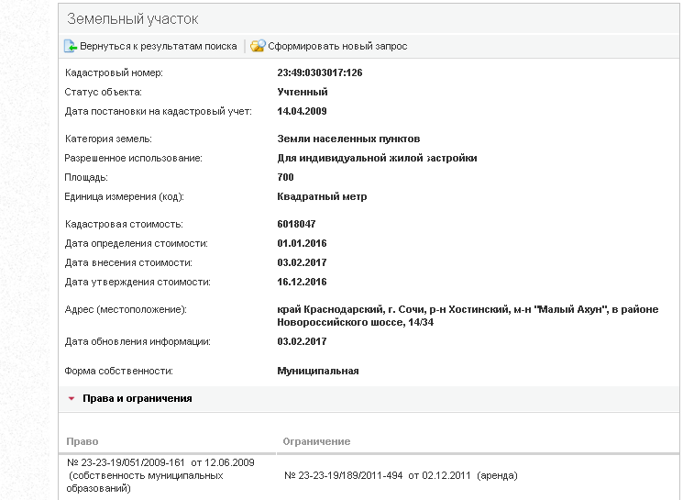This screenshot has height=500, width=683.
Task: Click the object status value 'Учтенный'
Action: tap(303, 92)
